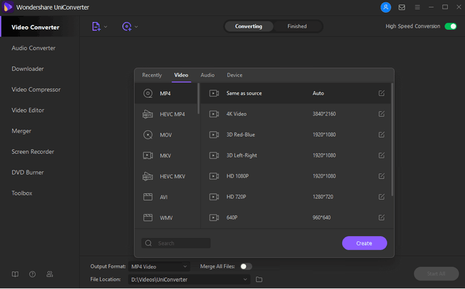This screenshot has height=289, width=465.
Task: Select the Video format tab
Action: (181, 75)
